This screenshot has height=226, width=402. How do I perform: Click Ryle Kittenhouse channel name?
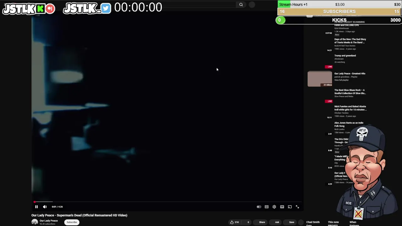[x=341, y=28]
